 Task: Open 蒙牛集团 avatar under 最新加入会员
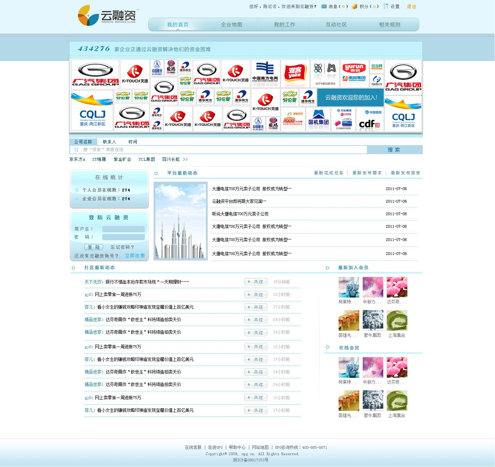(x=373, y=320)
